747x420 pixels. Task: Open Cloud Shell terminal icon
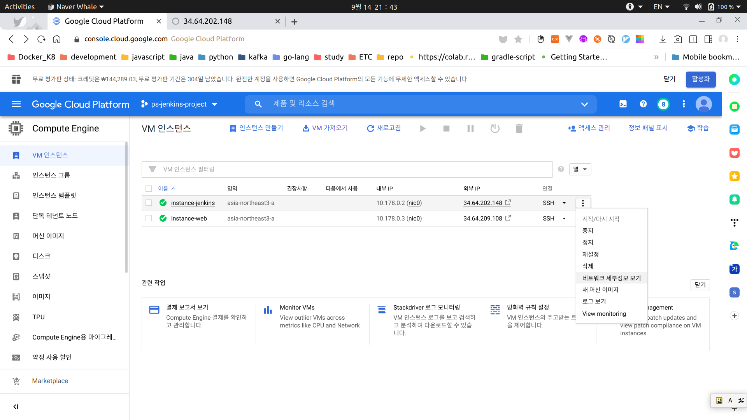click(623, 104)
